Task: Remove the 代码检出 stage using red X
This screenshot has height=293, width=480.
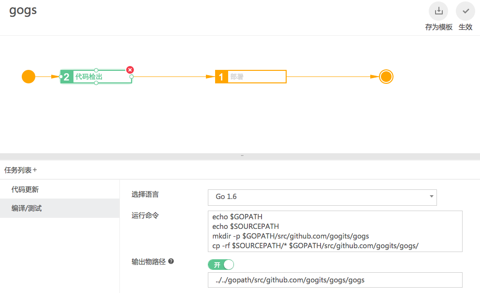Action: point(130,70)
